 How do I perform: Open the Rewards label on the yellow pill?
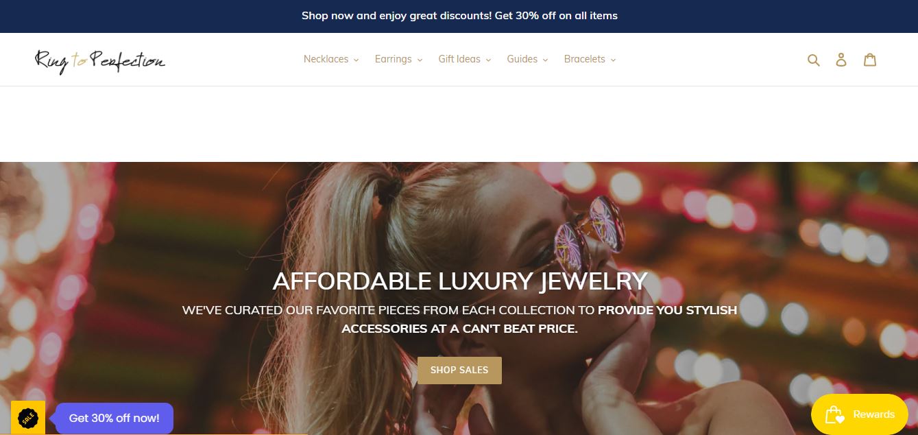point(874,414)
